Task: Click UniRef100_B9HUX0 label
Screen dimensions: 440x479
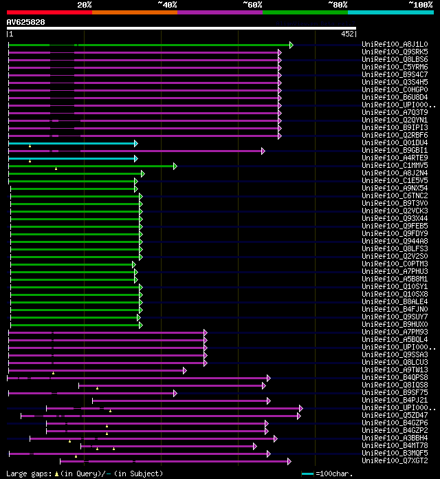Action: click(x=395, y=324)
